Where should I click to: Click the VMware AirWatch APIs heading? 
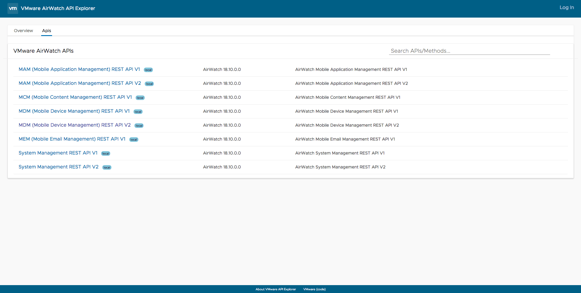pyautogui.click(x=44, y=51)
